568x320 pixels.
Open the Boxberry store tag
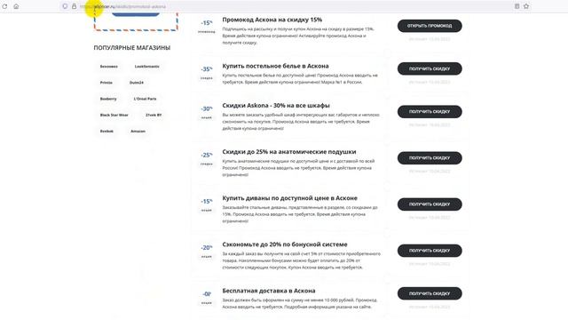click(108, 99)
